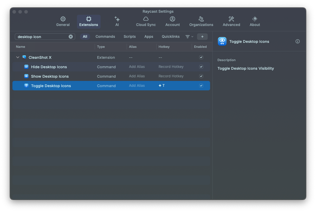Open the General settings tab
The width and height of the screenshot is (316, 212).
(63, 22)
